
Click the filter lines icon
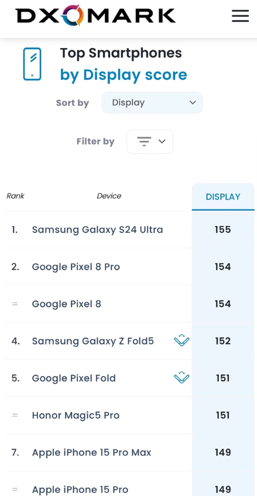144,141
